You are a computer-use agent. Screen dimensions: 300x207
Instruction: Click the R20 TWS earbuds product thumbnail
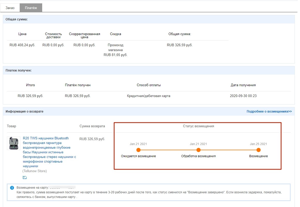pyautogui.click(x=13, y=143)
